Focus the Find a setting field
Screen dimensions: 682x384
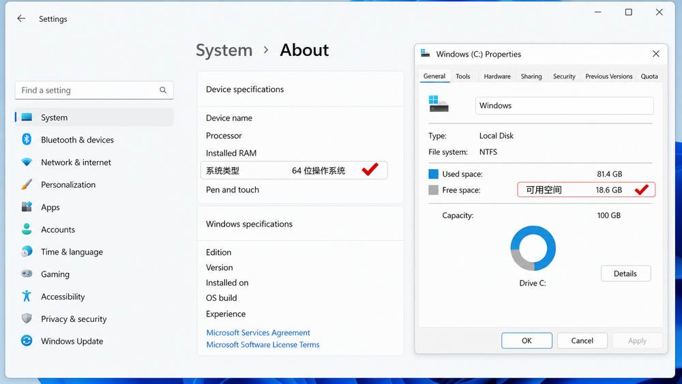pyautogui.click(x=94, y=90)
